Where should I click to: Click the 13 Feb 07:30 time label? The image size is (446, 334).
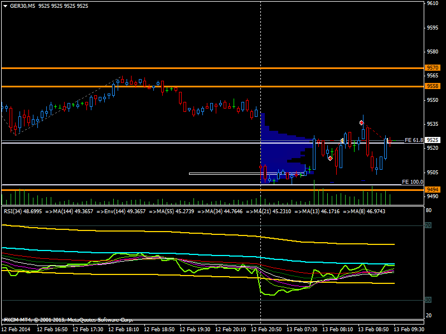click(301, 330)
